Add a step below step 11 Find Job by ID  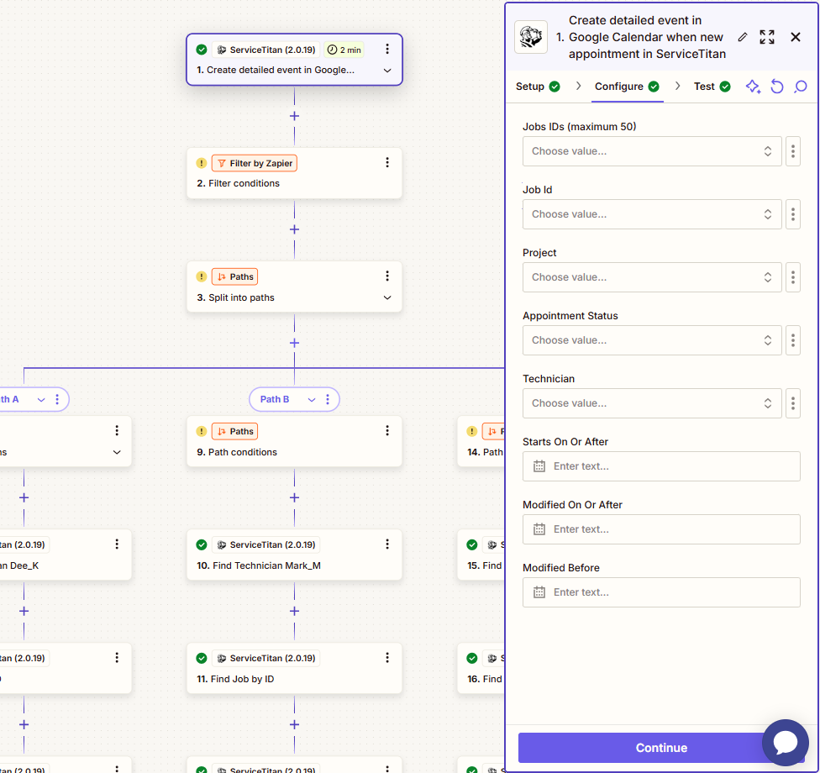tap(294, 725)
